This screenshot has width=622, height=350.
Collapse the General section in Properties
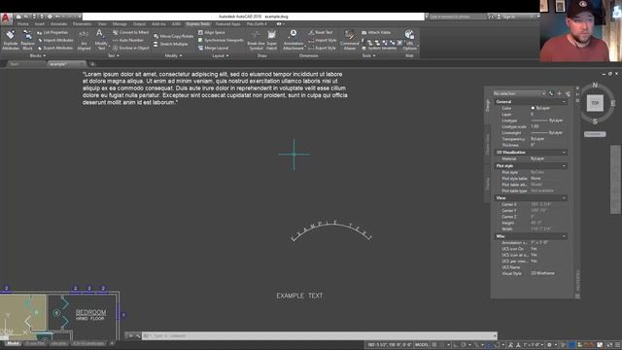(564, 102)
